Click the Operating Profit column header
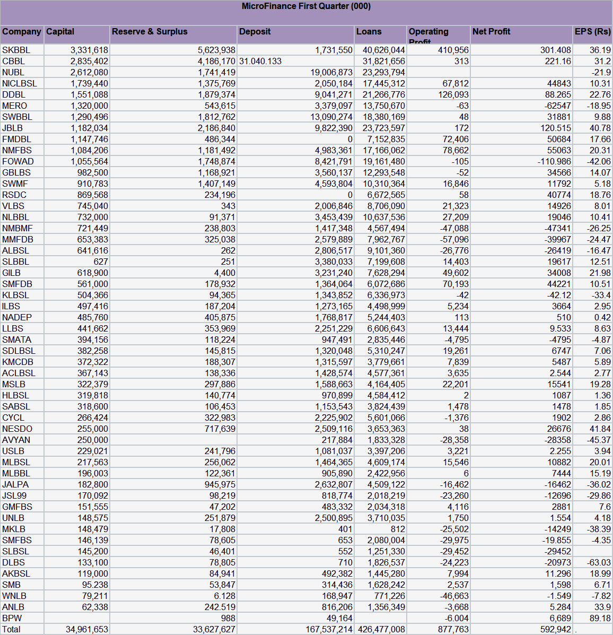 pyautogui.click(x=428, y=33)
